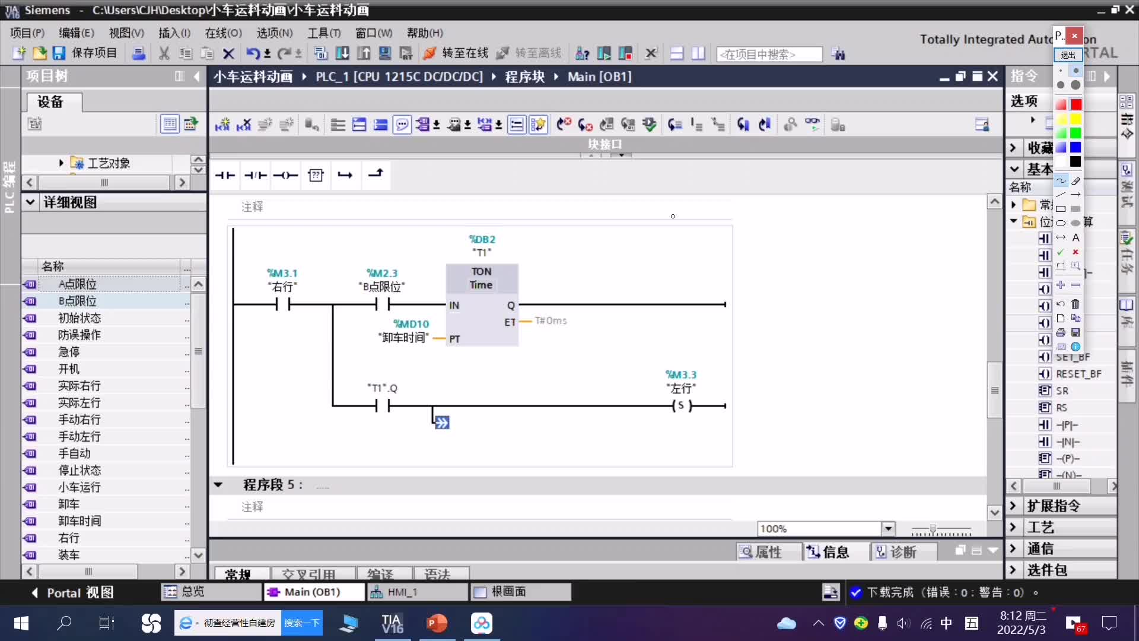The image size is (1139, 641).
Task: Open the 编辑(E) menu
Action: 77,33
